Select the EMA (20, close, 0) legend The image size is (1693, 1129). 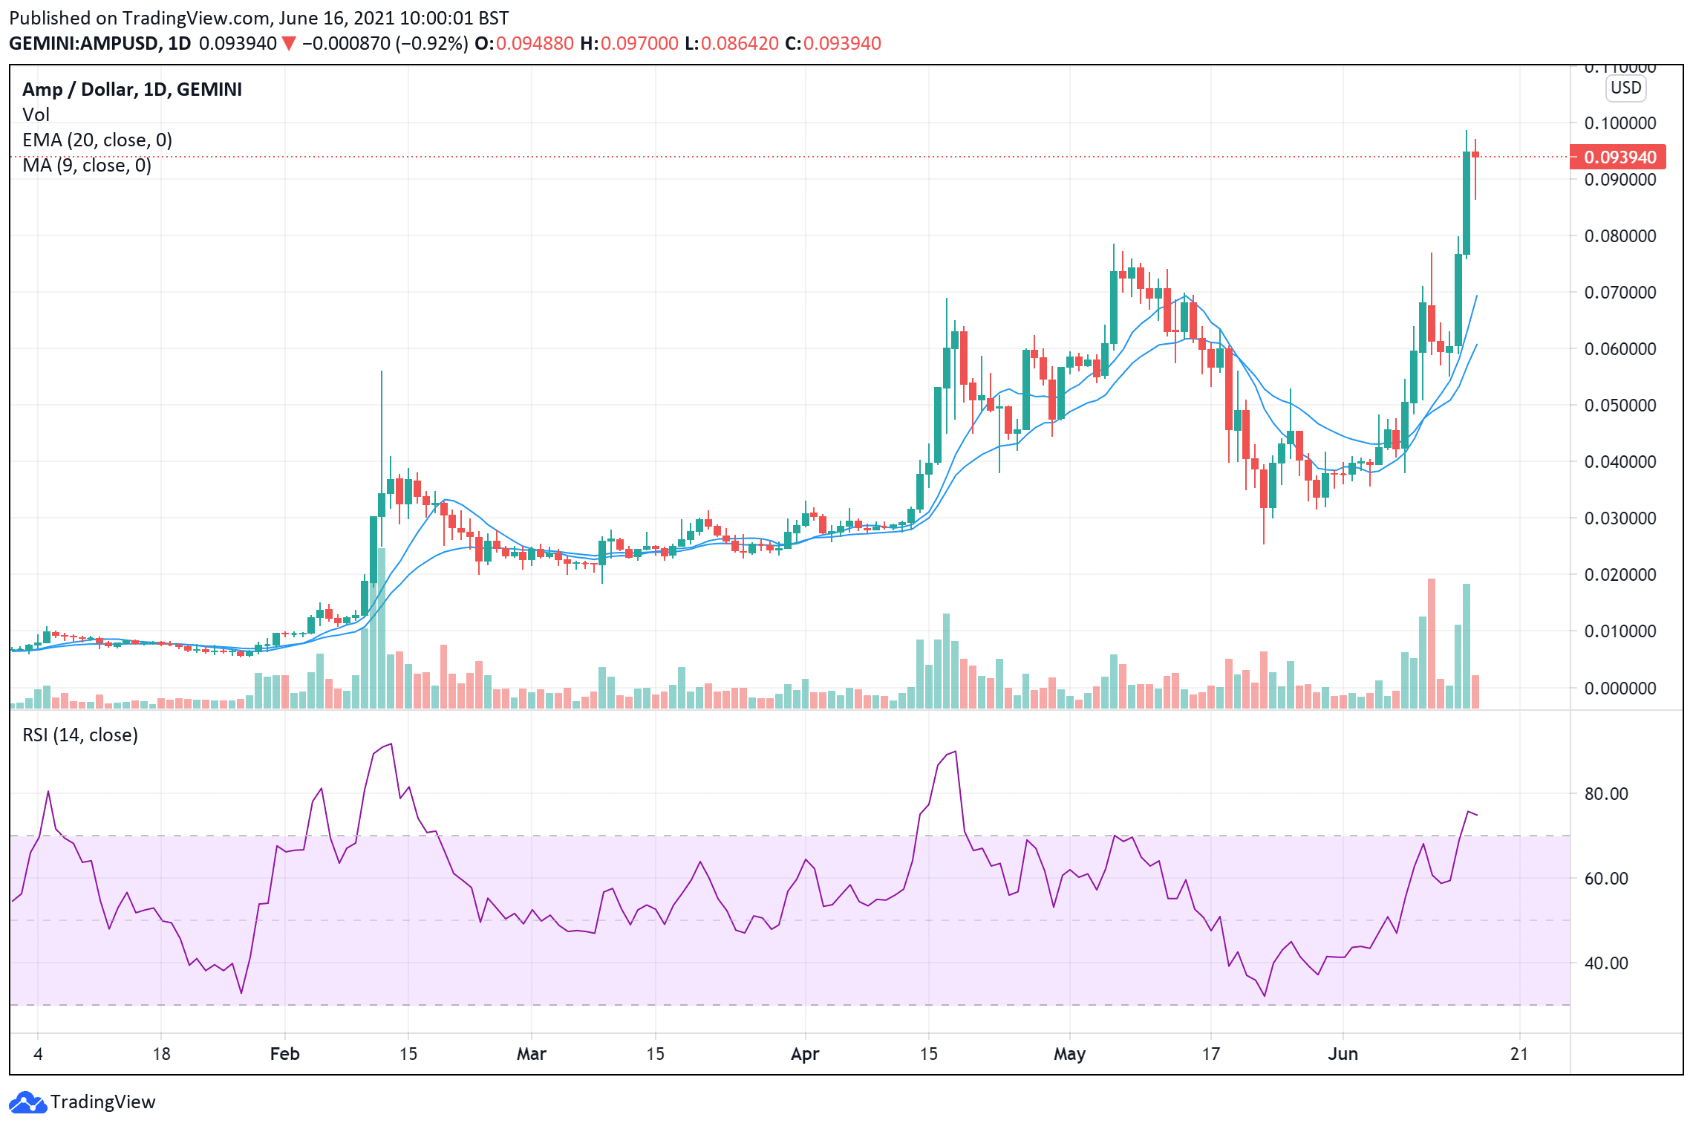[97, 140]
